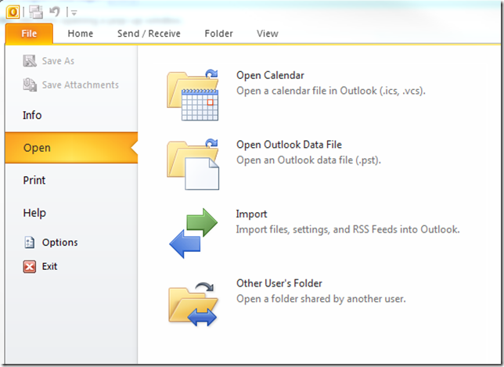The image size is (504, 367).
Task: Click the Save As icon
Action: coord(30,61)
